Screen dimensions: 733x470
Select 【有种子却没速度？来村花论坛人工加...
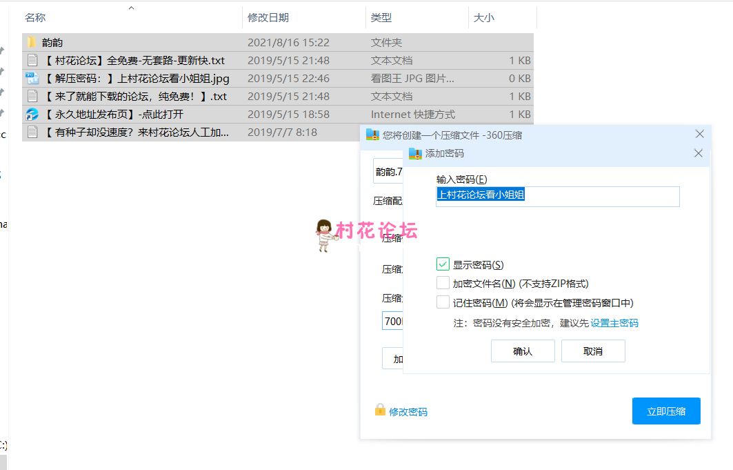click(191, 133)
